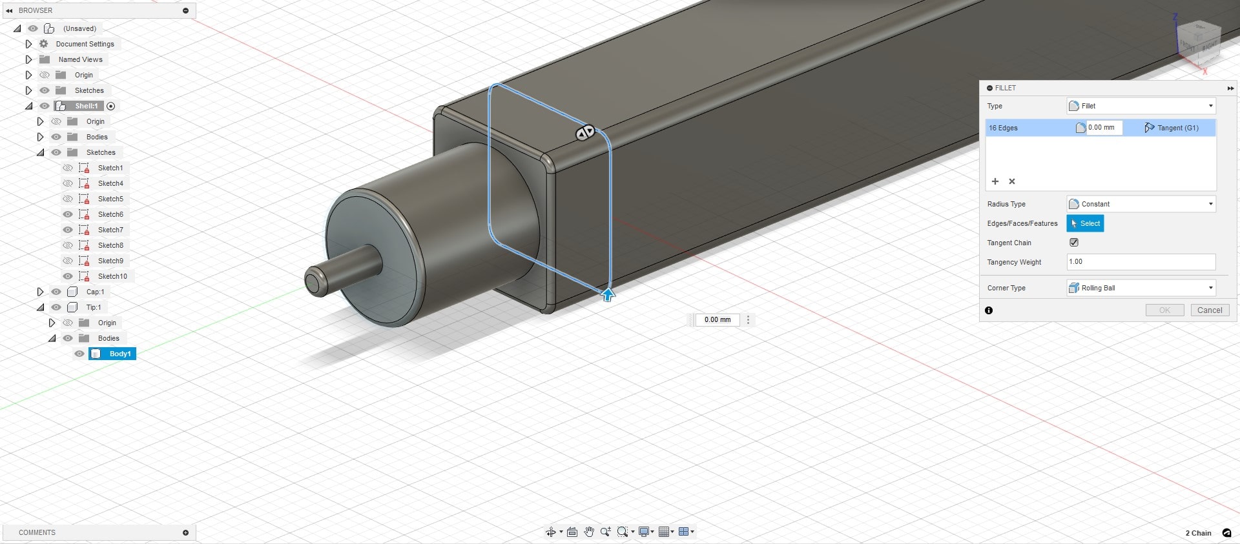The height and width of the screenshot is (544, 1240).
Task: Click the 2 Chain status text
Action: coord(1198,533)
